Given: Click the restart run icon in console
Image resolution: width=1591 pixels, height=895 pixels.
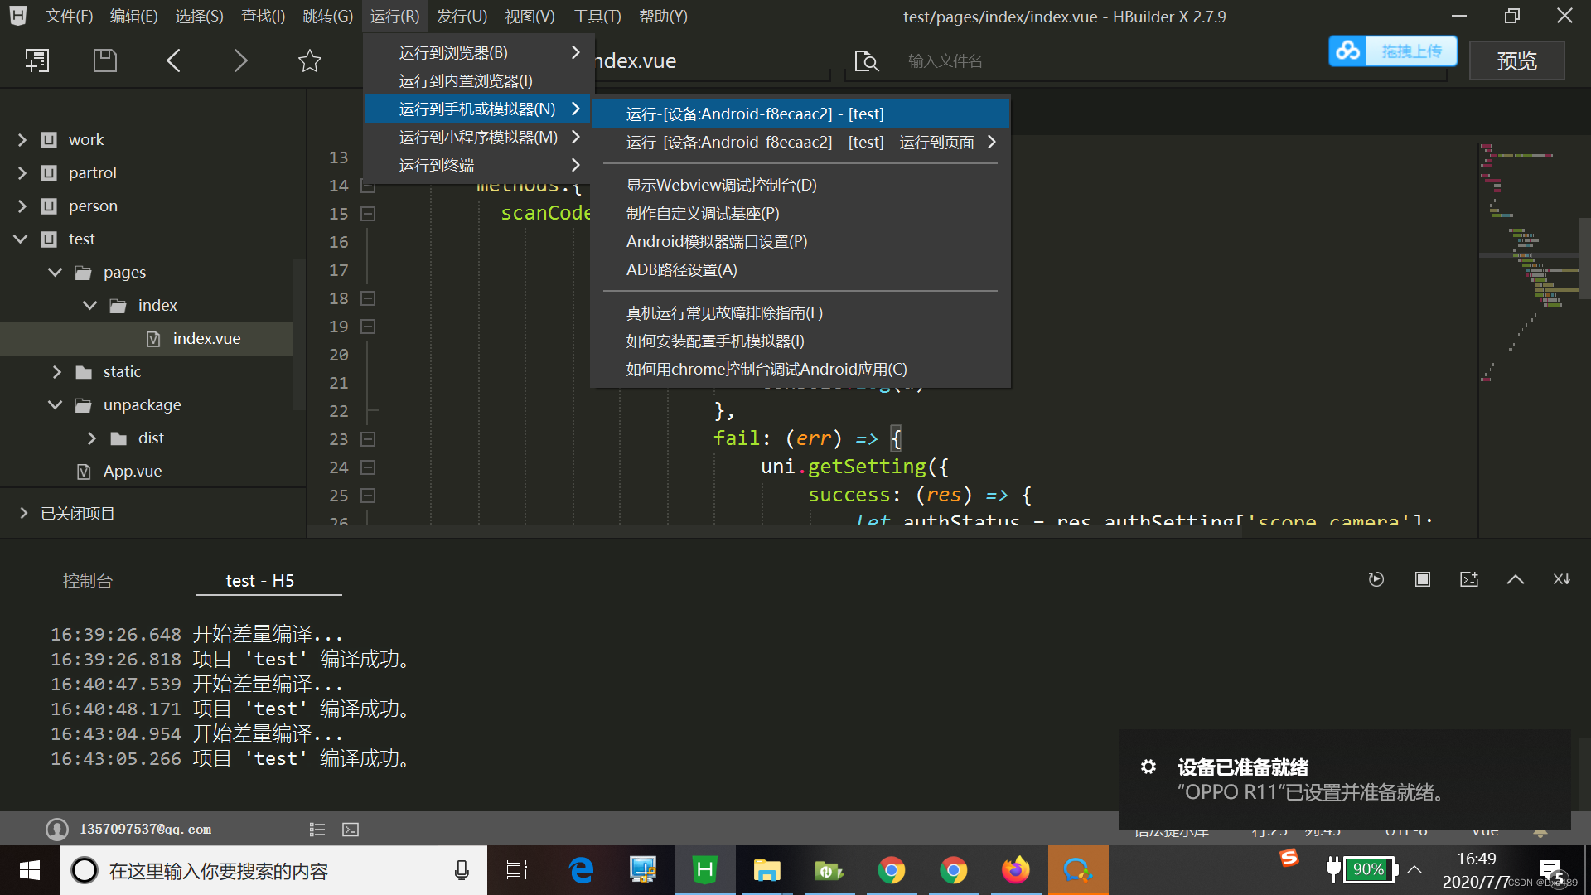Looking at the screenshot, I should tap(1376, 579).
